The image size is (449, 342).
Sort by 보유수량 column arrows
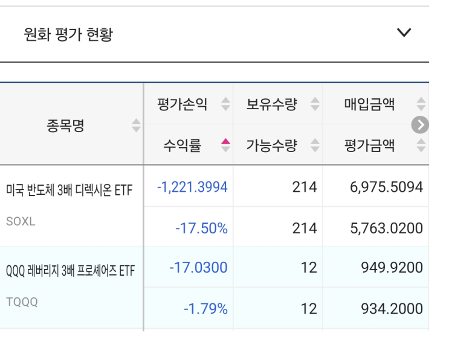(315, 104)
